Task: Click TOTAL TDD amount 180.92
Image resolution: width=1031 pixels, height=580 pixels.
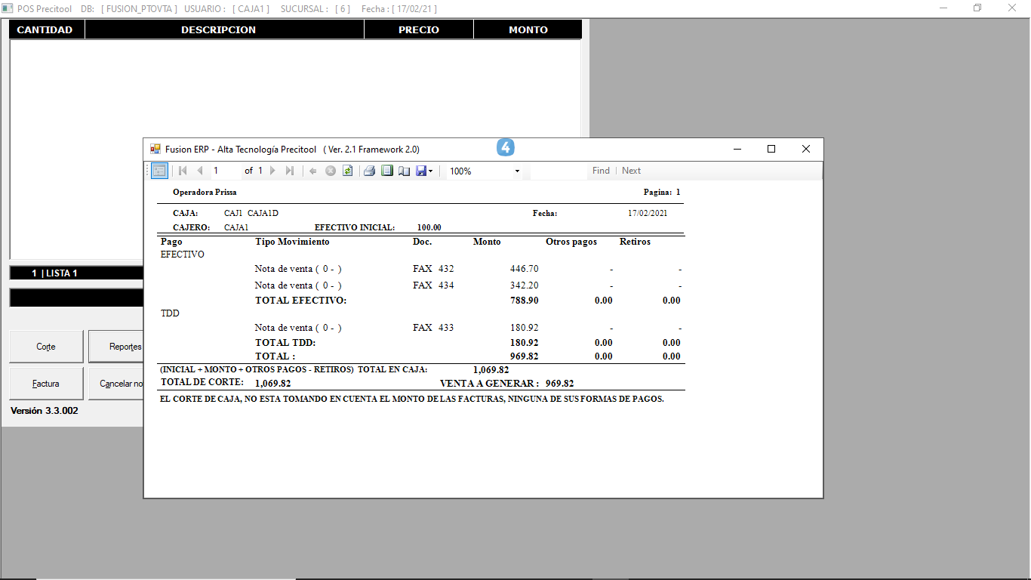Action: [525, 343]
